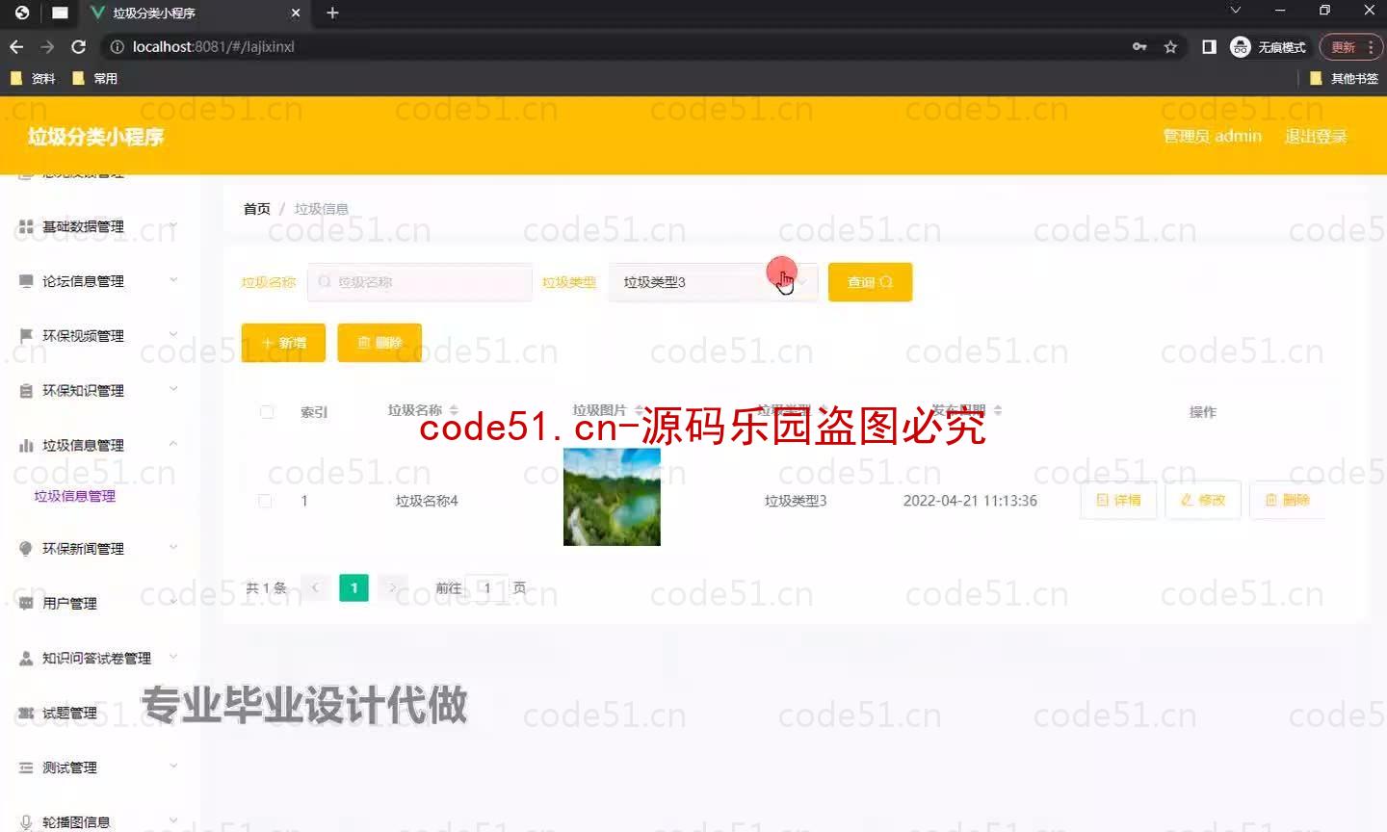Select all rows with the header checkbox
This screenshot has height=832, width=1387.
pyautogui.click(x=267, y=412)
